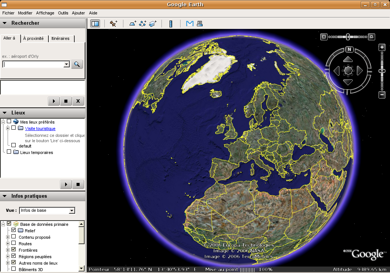The width and height of the screenshot is (390, 273).
Task: Toggle the sidebar panel toolbar icon
Action: 95,24
